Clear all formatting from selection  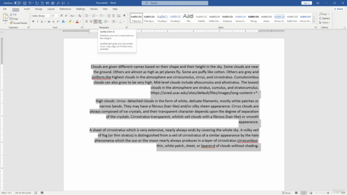[x=80, y=16]
